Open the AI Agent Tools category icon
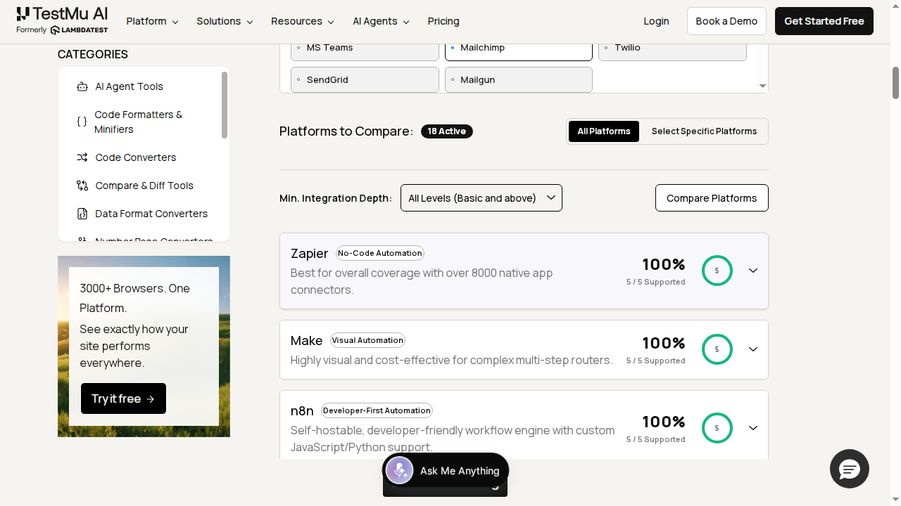Screen dimensions: 901x506 82,86
